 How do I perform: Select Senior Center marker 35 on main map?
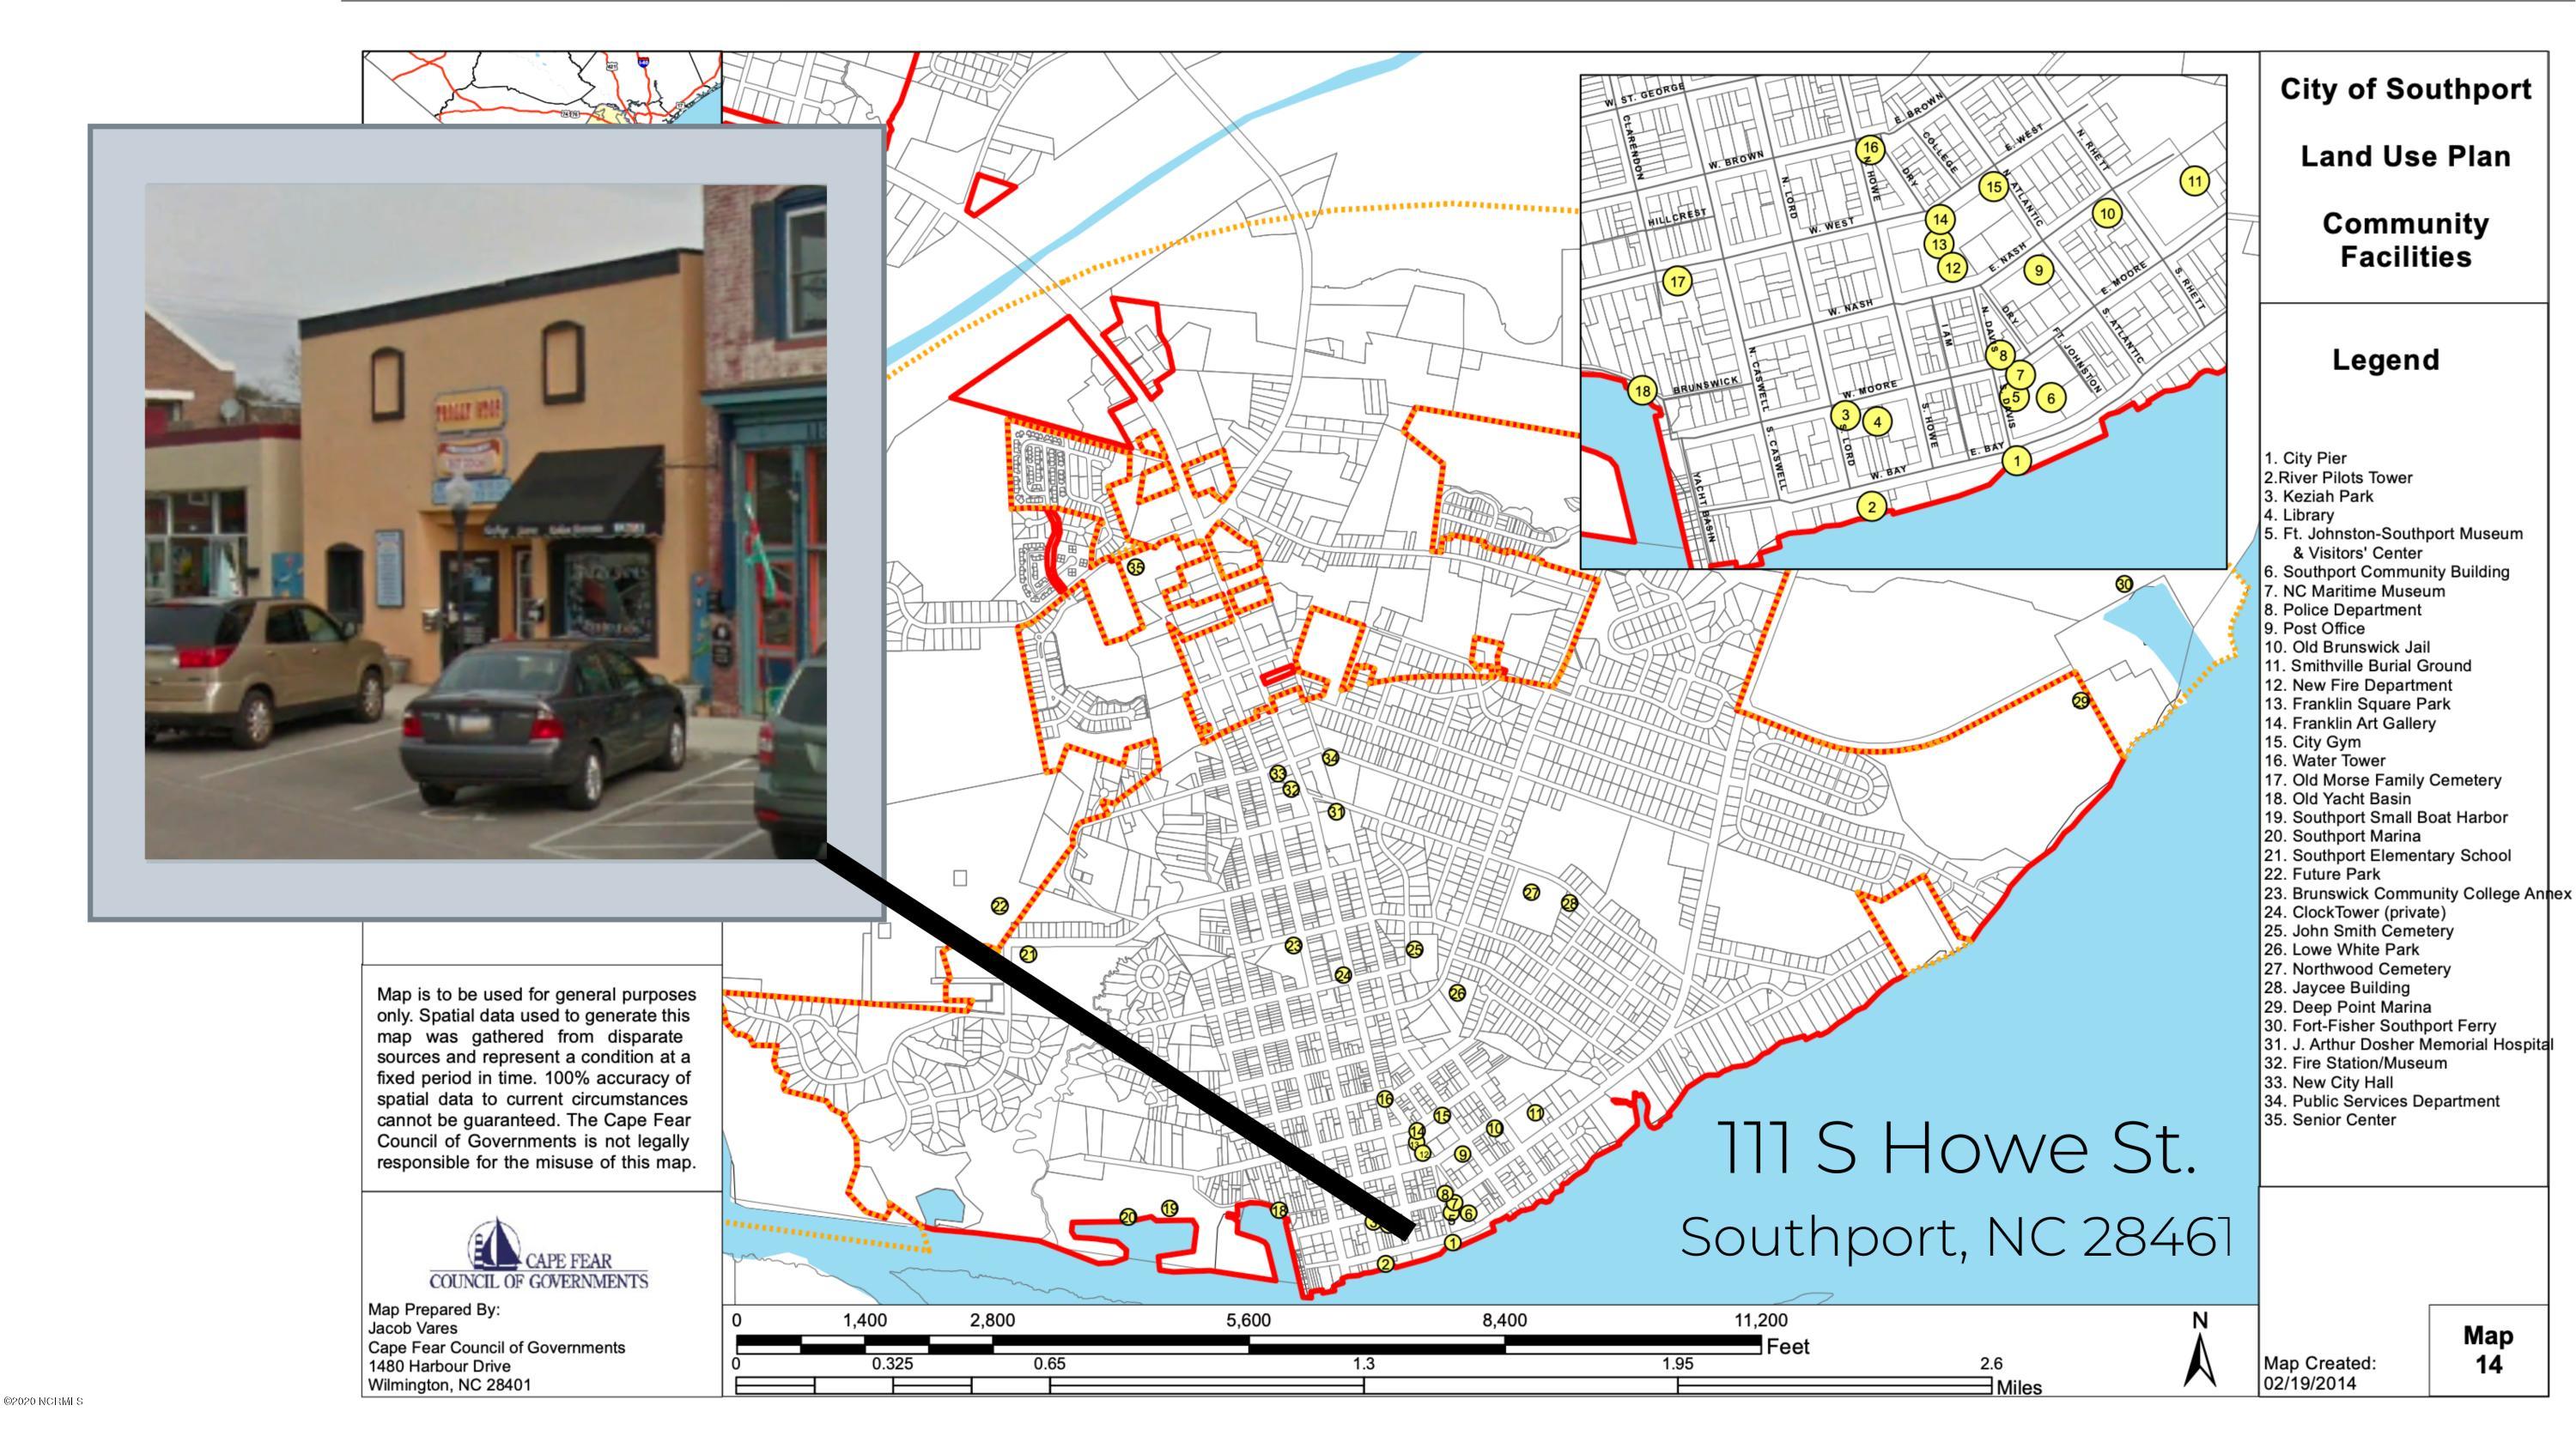(1135, 566)
